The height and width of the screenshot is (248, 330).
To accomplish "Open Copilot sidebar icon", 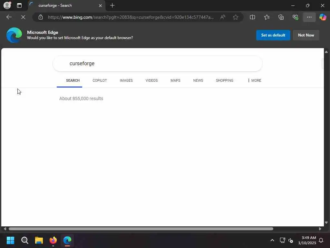I will [x=323, y=17].
